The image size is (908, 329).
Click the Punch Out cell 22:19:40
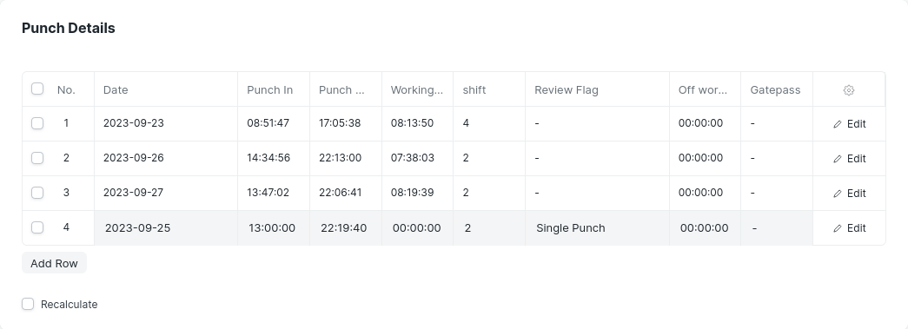pyautogui.click(x=346, y=227)
